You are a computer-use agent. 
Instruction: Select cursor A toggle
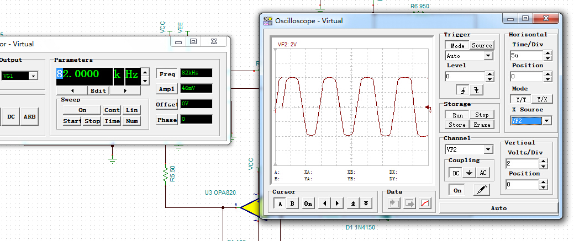coord(280,203)
